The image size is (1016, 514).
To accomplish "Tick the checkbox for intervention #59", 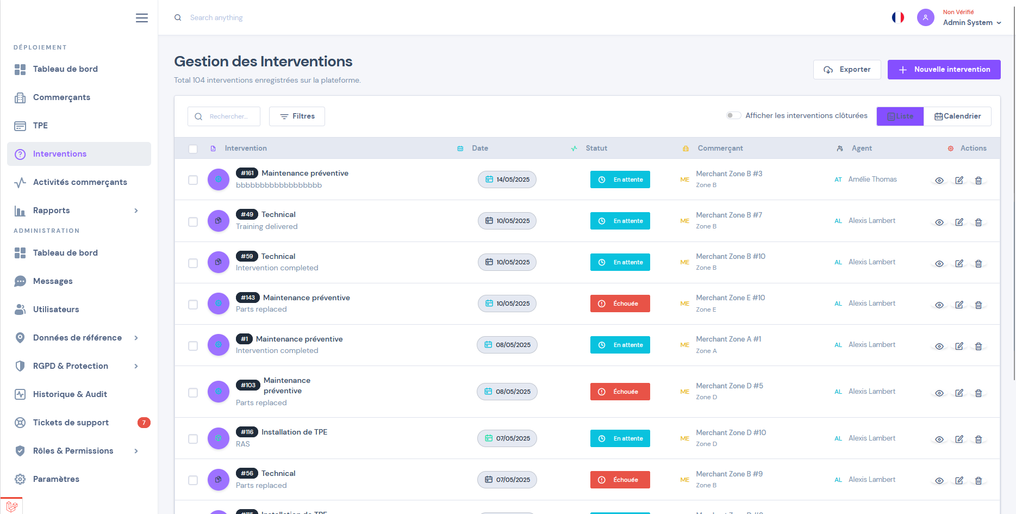I will click(193, 263).
